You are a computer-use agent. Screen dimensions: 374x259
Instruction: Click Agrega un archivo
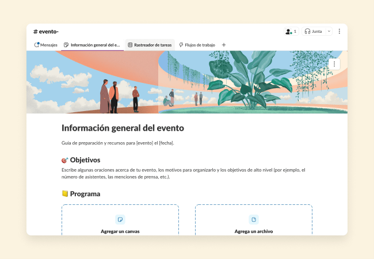click(253, 231)
